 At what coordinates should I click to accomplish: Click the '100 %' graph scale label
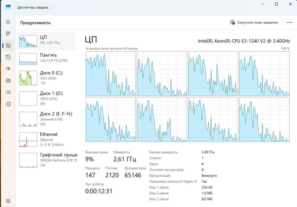pyautogui.click(x=285, y=49)
